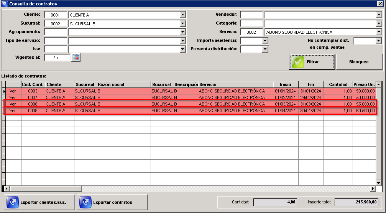Open the Importa asistencia dropdown

[265, 41]
